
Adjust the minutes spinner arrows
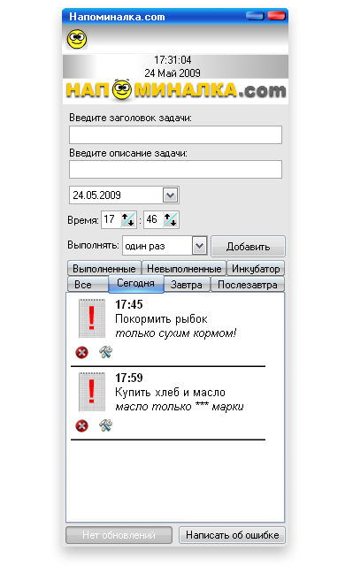[x=171, y=219]
